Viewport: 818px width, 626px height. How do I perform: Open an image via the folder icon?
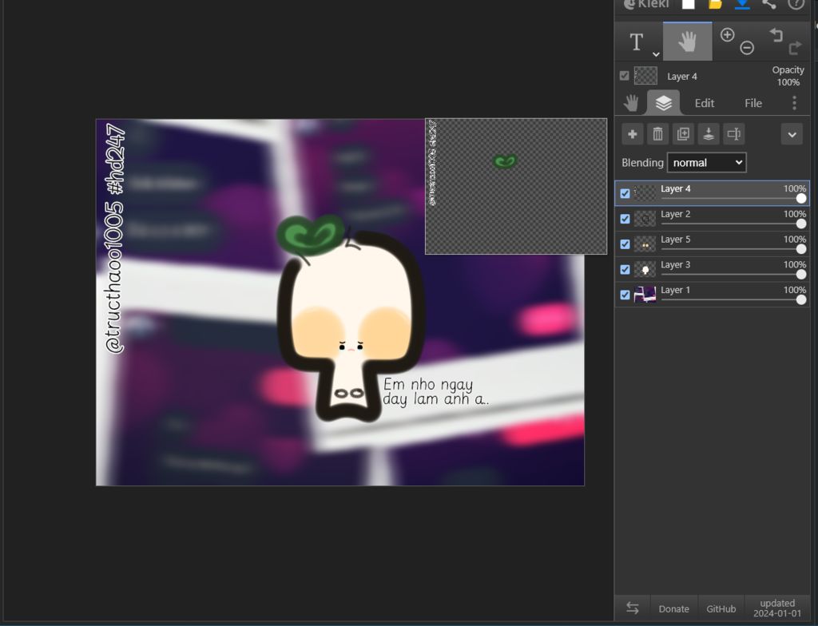[x=715, y=4]
